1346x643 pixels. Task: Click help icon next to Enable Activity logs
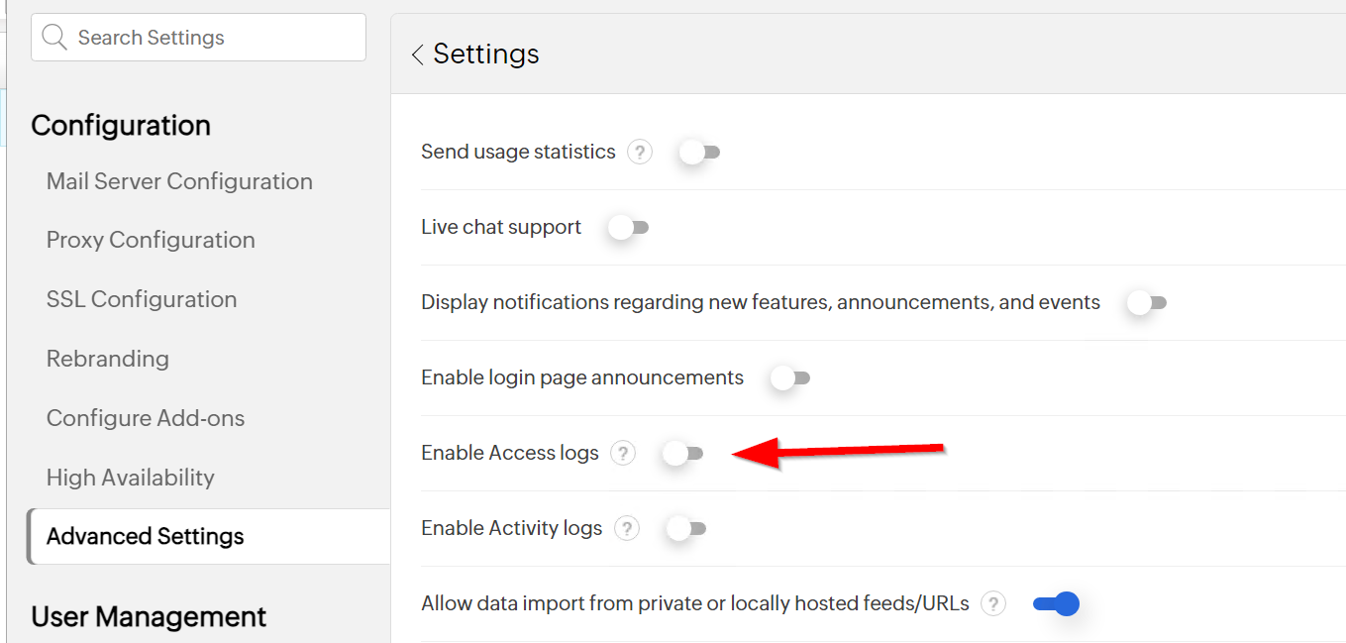click(x=626, y=529)
